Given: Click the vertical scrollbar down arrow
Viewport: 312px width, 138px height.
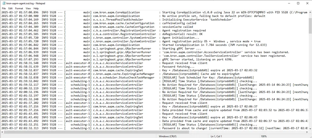Looking at the screenshot, I should 310,129.
